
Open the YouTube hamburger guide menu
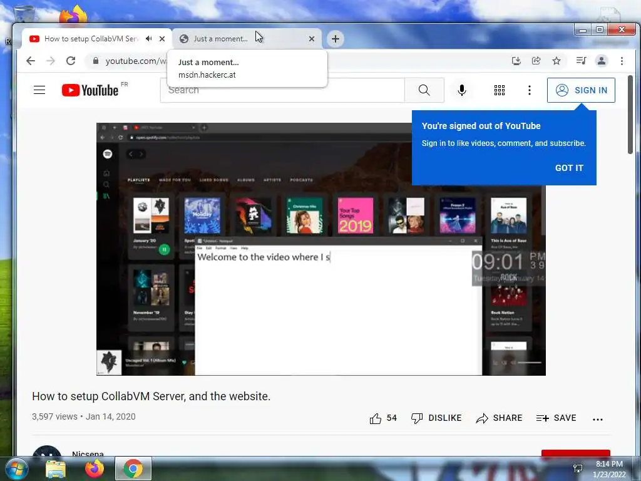pyautogui.click(x=39, y=90)
